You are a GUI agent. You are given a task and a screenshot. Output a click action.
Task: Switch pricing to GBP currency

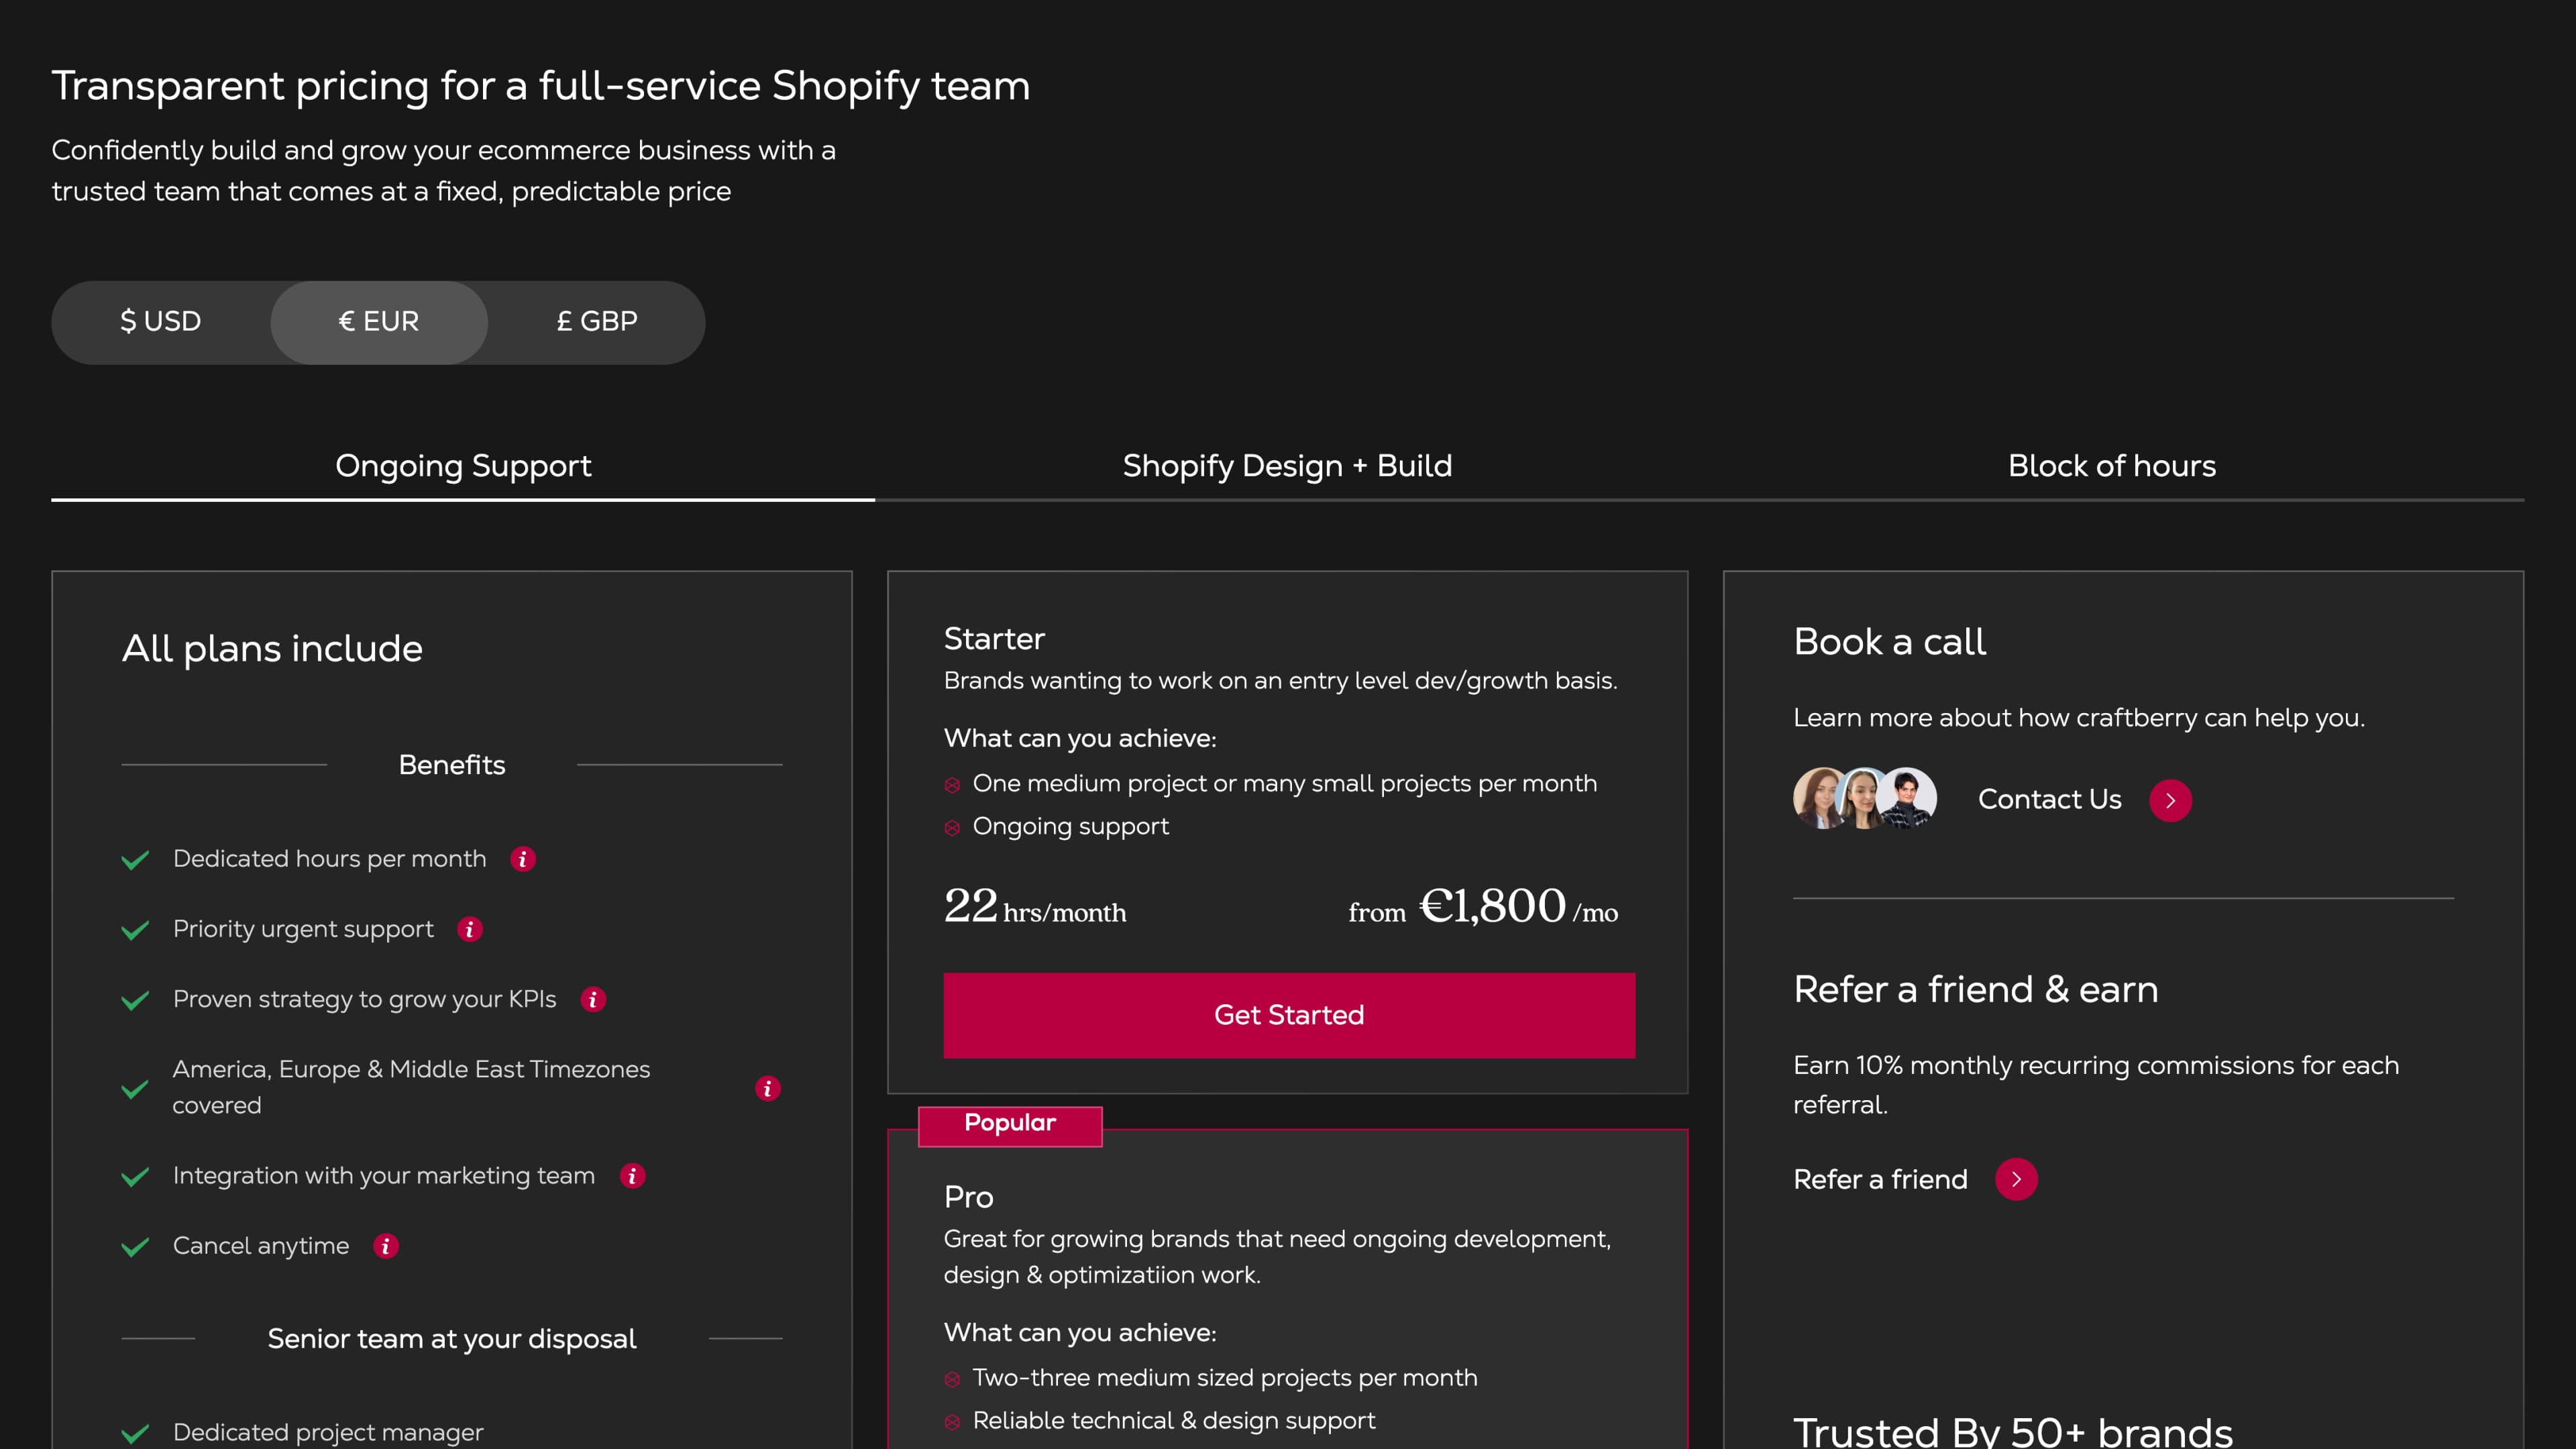click(x=597, y=322)
